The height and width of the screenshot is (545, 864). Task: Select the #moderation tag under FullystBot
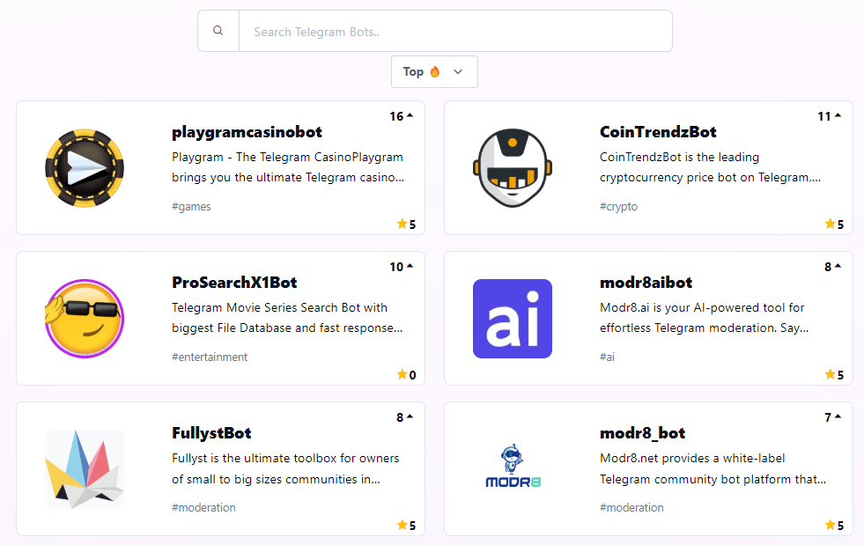203,507
